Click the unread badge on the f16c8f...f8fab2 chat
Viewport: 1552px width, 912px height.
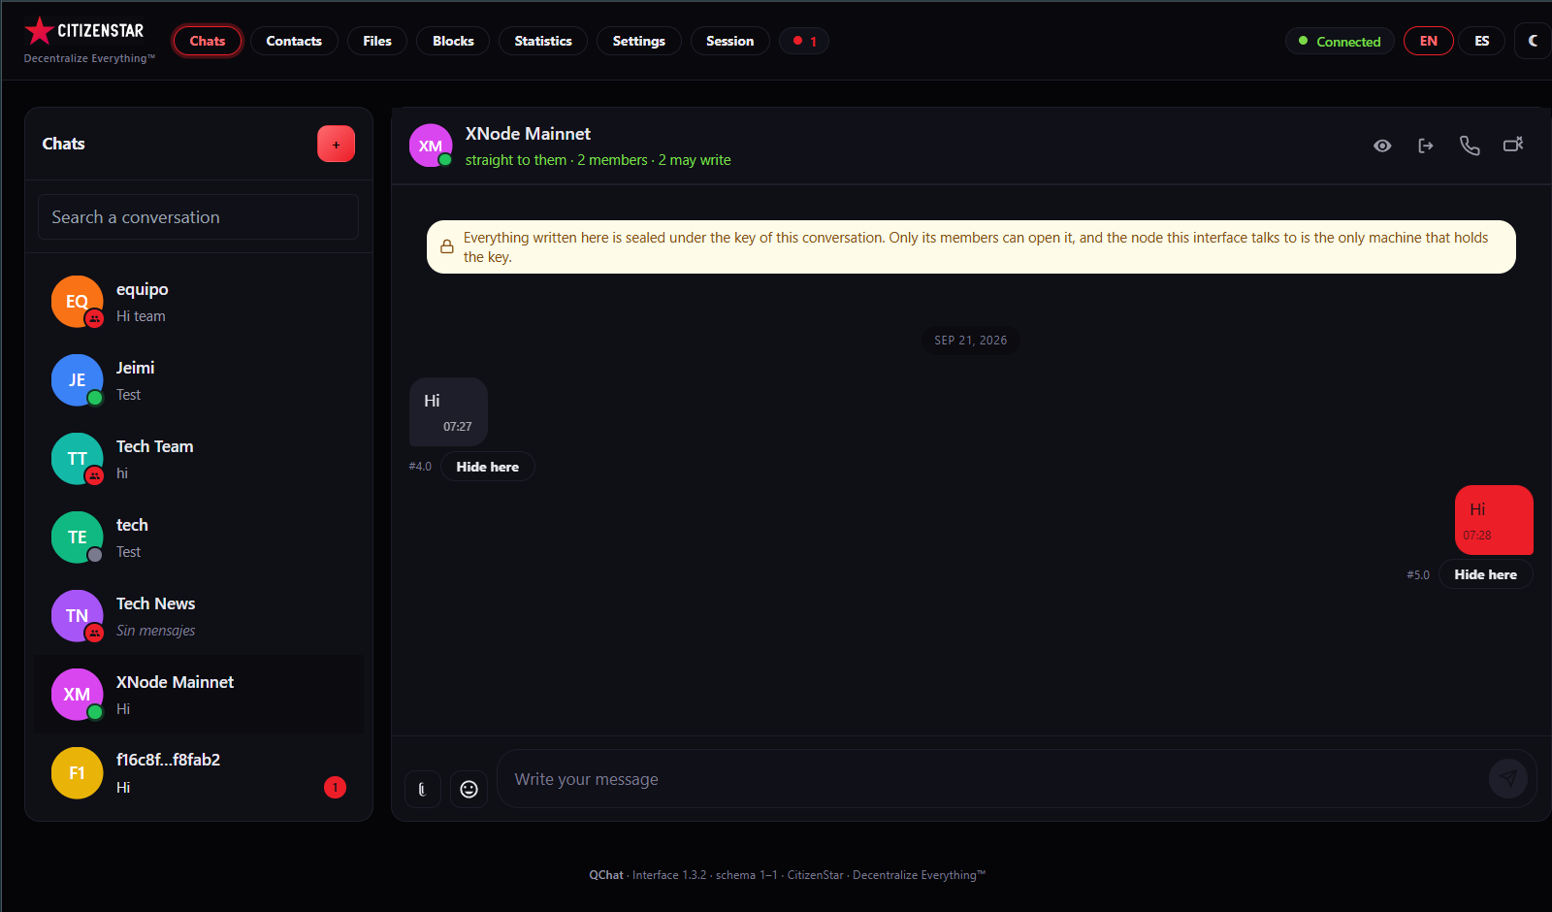[335, 787]
